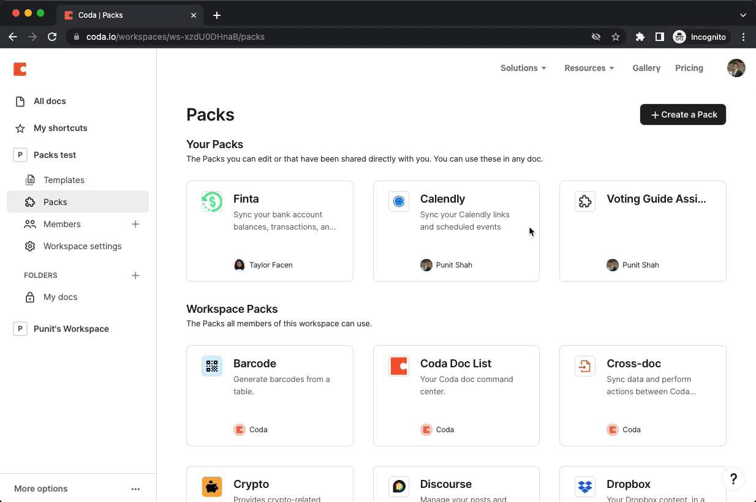Image resolution: width=756 pixels, height=502 pixels.
Task: Click the Coda Doc List pack icon
Action: 399,366
